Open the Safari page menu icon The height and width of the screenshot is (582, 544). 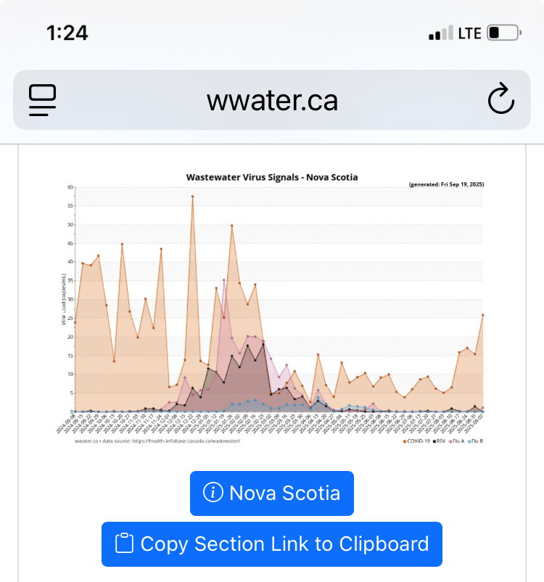[44, 100]
